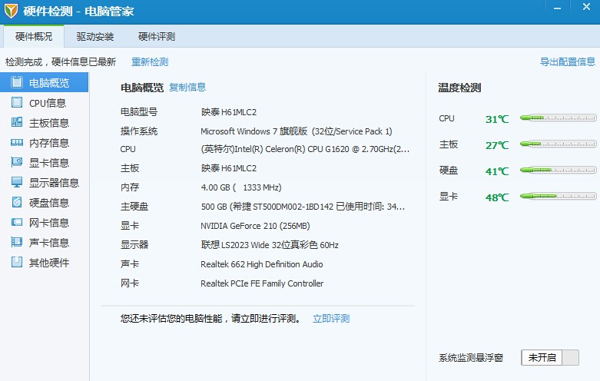Click the CPU信息 sidebar icon
The height and width of the screenshot is (381, 600).
point(16,102)
